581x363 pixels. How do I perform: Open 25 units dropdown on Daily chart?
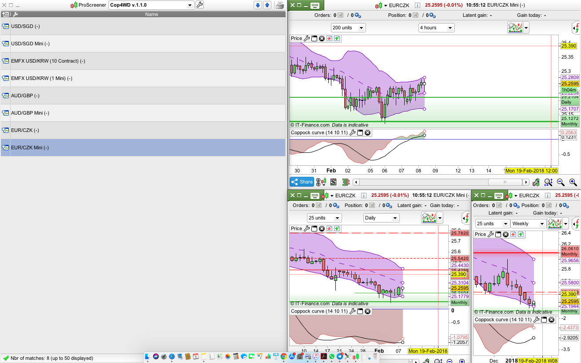point(324,218)
